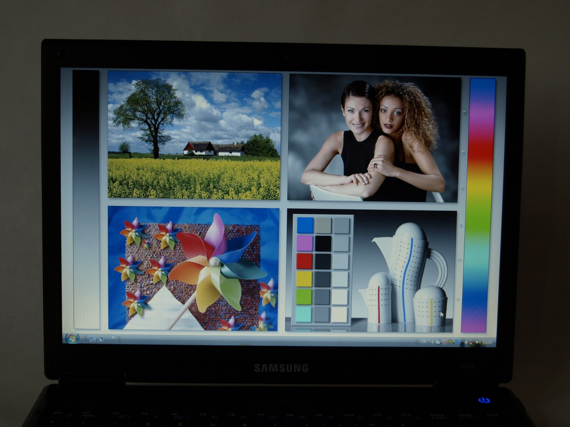Click the red security shield tray icon
570x427 pixels.
click(445, 342)
